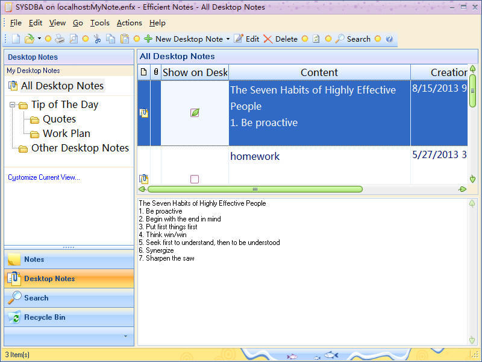Viewport: 482px width, 362px height.
Task: Click the Paste clipboard icon
Action: 125,39
